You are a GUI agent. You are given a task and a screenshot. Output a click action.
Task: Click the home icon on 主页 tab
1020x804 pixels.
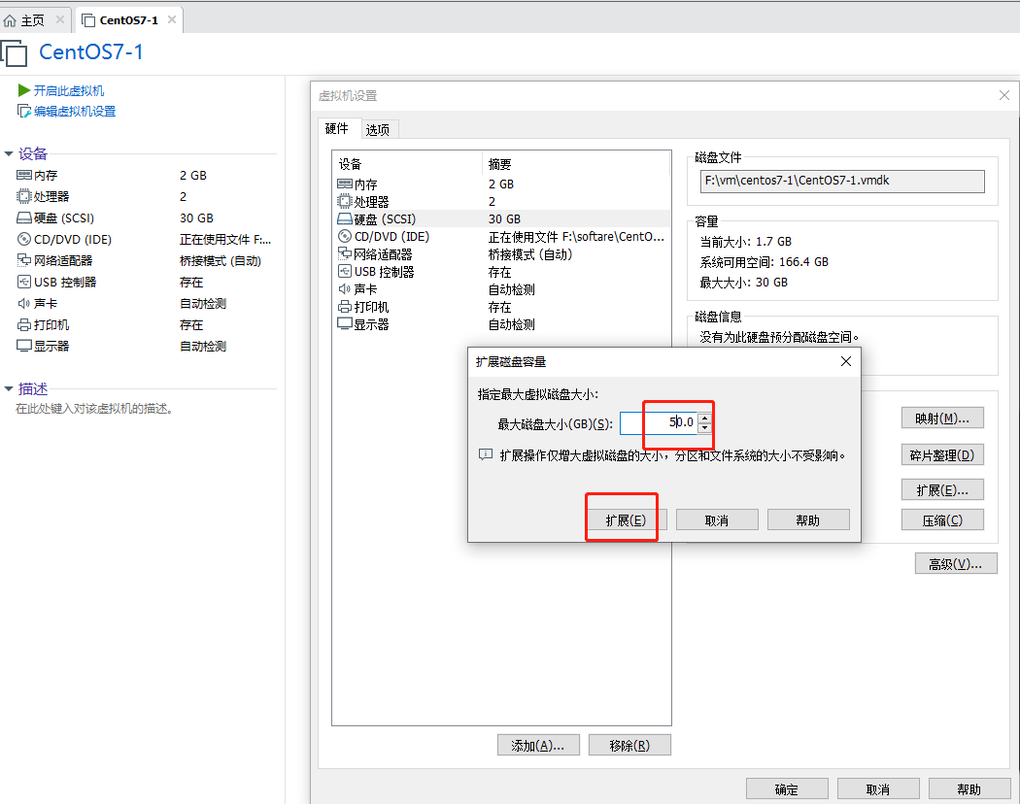(10, 20)
